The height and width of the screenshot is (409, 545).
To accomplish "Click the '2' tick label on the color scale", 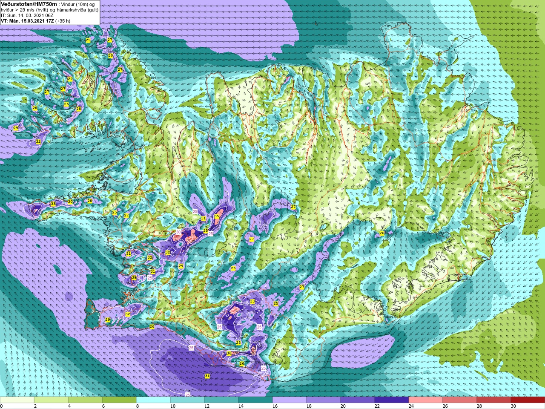I will [x=35, y=406].
